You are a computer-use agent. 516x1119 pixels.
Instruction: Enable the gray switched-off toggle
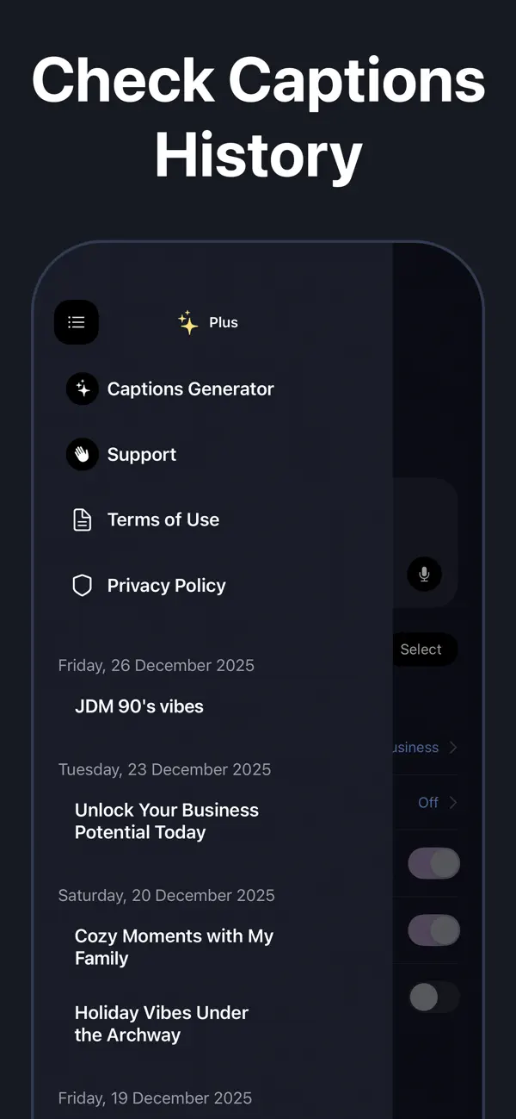tap(434, 998)
